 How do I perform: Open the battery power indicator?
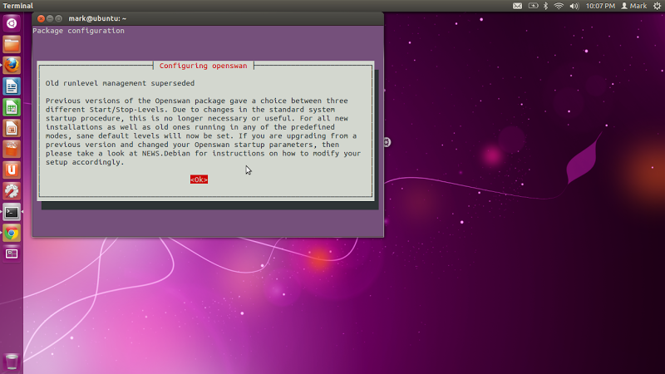pyautogui.click(x=533, y=6)
